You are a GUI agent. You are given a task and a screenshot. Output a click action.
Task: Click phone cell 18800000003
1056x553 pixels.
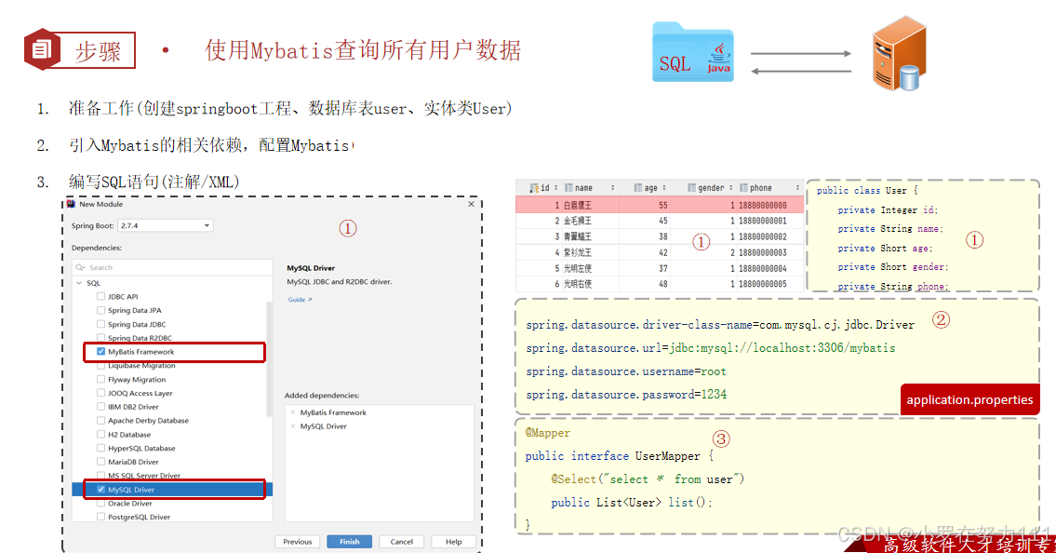[762, 252]
